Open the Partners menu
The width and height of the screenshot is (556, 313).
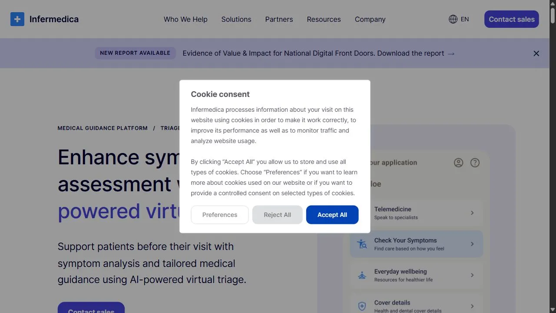279,19
